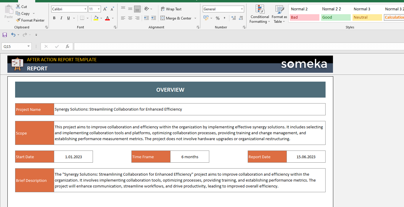Apply the Normal 2 cell style
404x207 pixels.
(305, 9)
